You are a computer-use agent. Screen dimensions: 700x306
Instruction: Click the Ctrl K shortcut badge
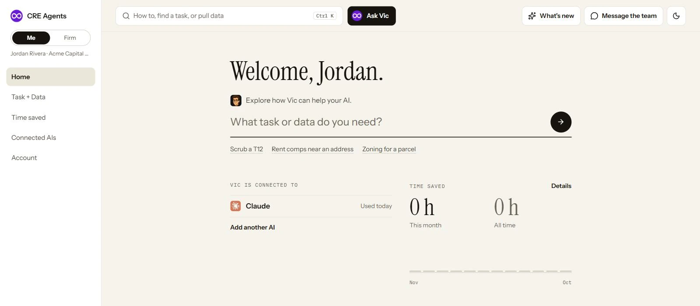point(325,16)
